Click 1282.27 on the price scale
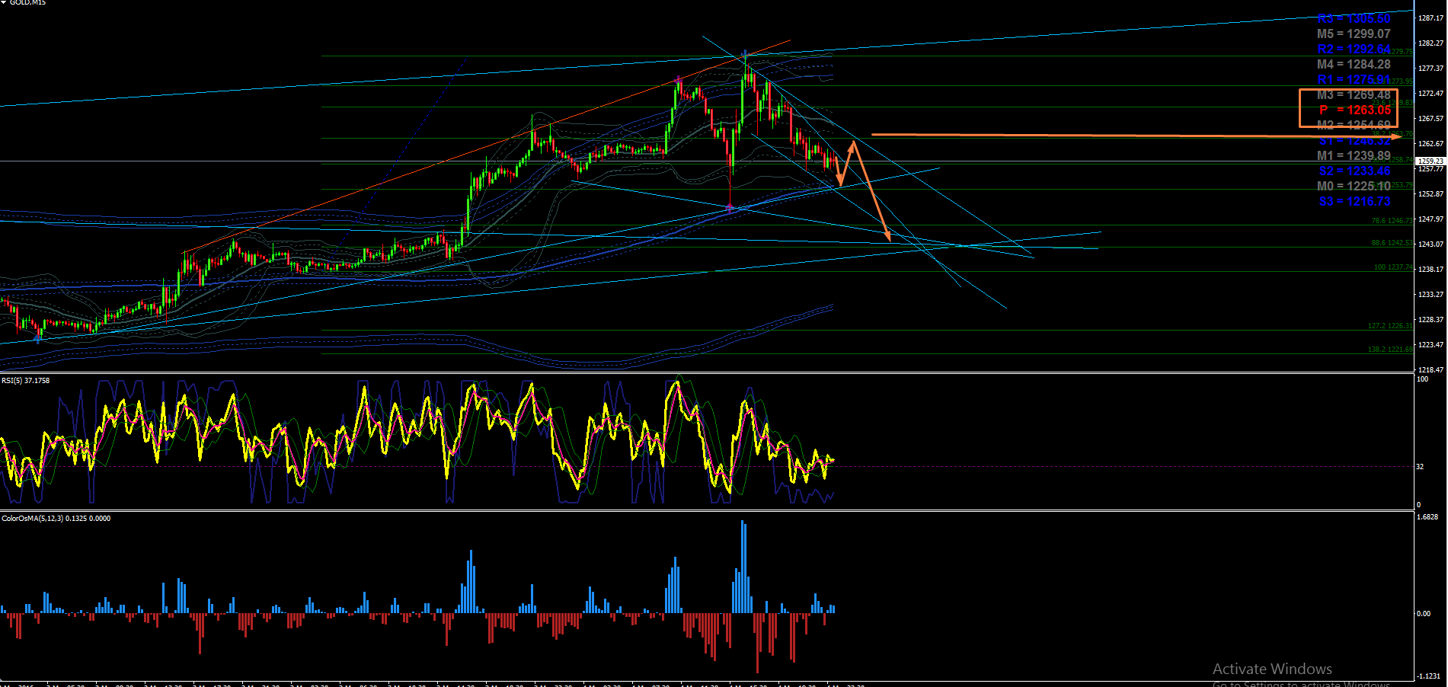 (x=1431, y=43)
